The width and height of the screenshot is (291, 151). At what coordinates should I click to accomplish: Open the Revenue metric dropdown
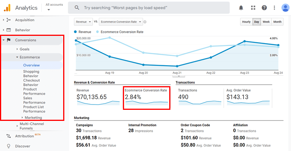[x=83, y=22]
